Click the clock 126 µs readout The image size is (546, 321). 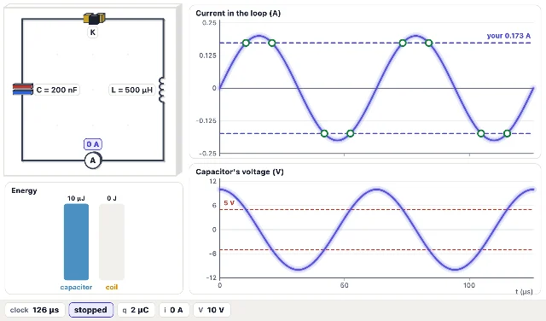pyautogui.click(x=34, y=310)
